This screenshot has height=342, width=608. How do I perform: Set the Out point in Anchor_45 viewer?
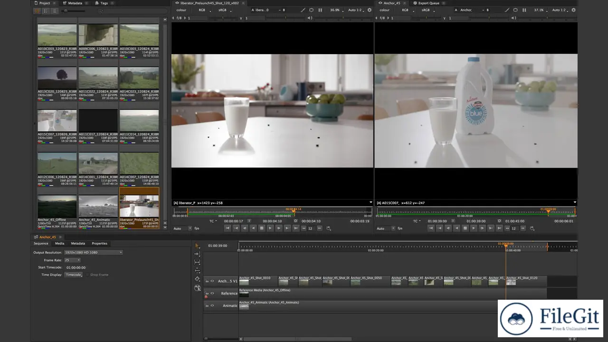click(499, 221)
